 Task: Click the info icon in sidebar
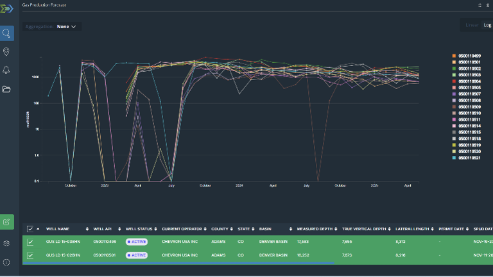pos(7,262)
